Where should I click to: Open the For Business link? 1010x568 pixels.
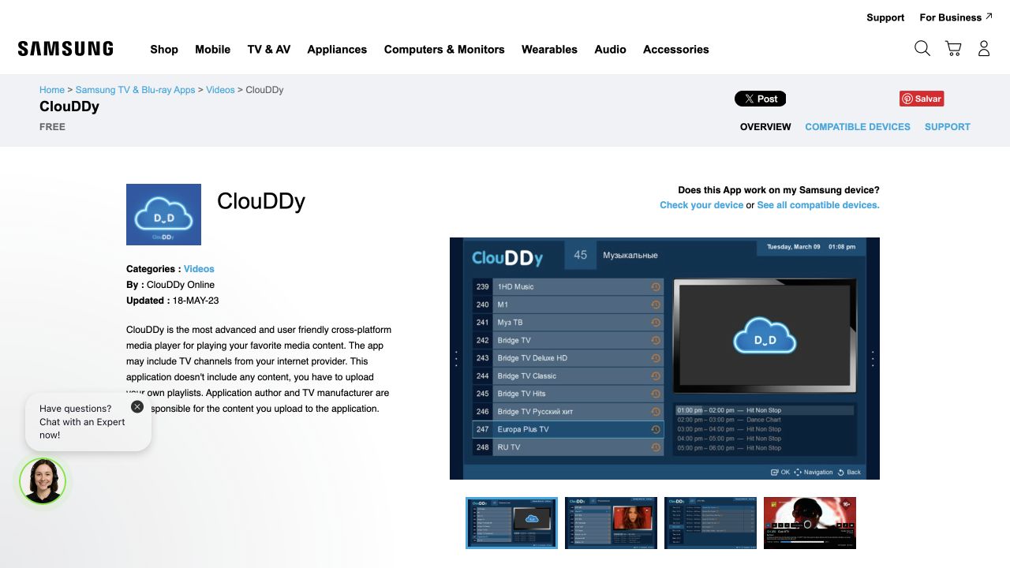(x=956, y=17)
